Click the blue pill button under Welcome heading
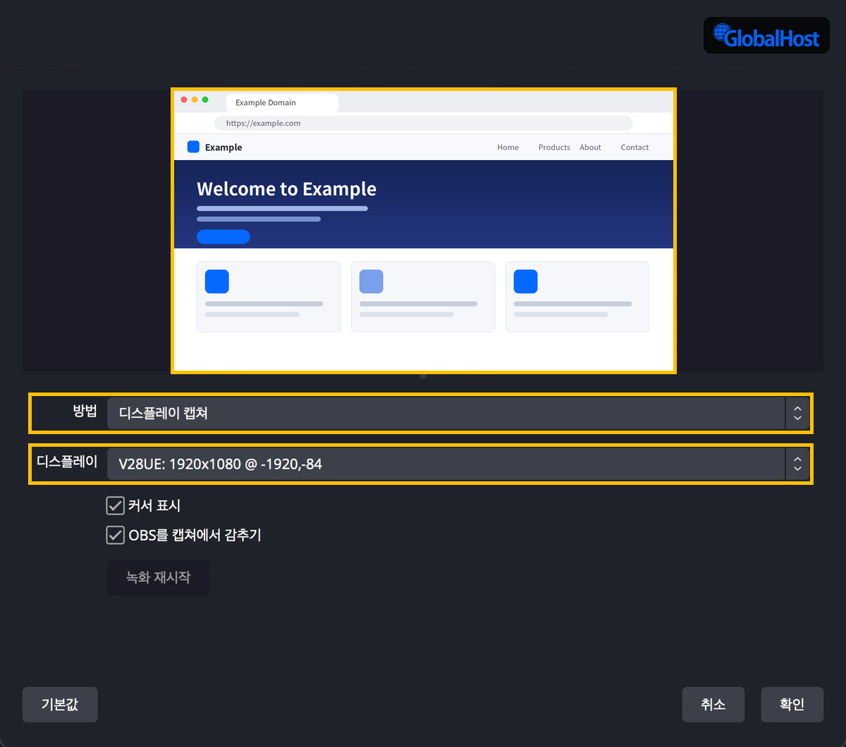This screenshot has height=747, width=846. click(223, 237)
